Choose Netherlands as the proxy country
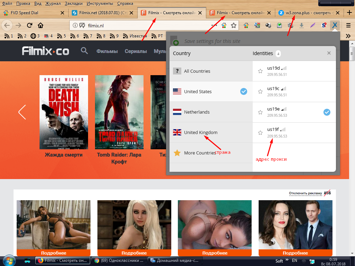This screenshot has width=355, height=266. coord(197,112)
